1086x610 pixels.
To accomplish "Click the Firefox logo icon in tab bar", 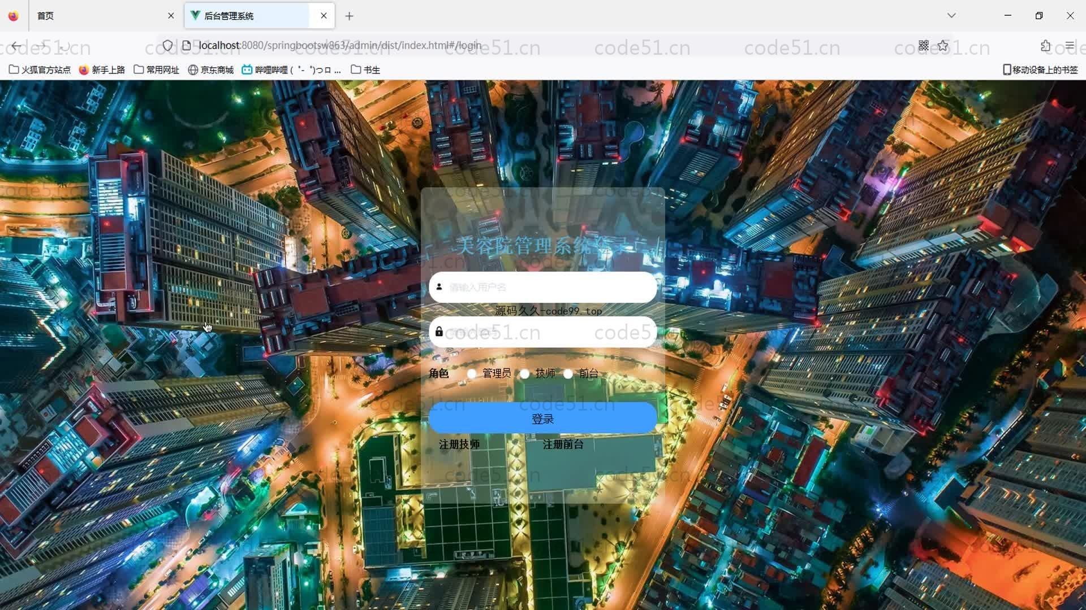I will pos(14,16).
